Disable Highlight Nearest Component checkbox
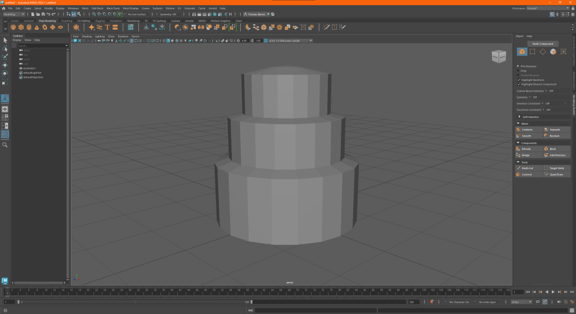576x314 pixels. point(519,84)
